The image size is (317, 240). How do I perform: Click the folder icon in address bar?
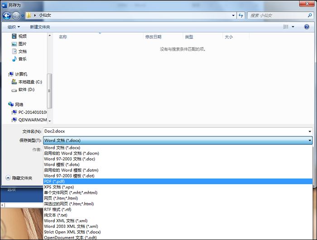[29, 15]
